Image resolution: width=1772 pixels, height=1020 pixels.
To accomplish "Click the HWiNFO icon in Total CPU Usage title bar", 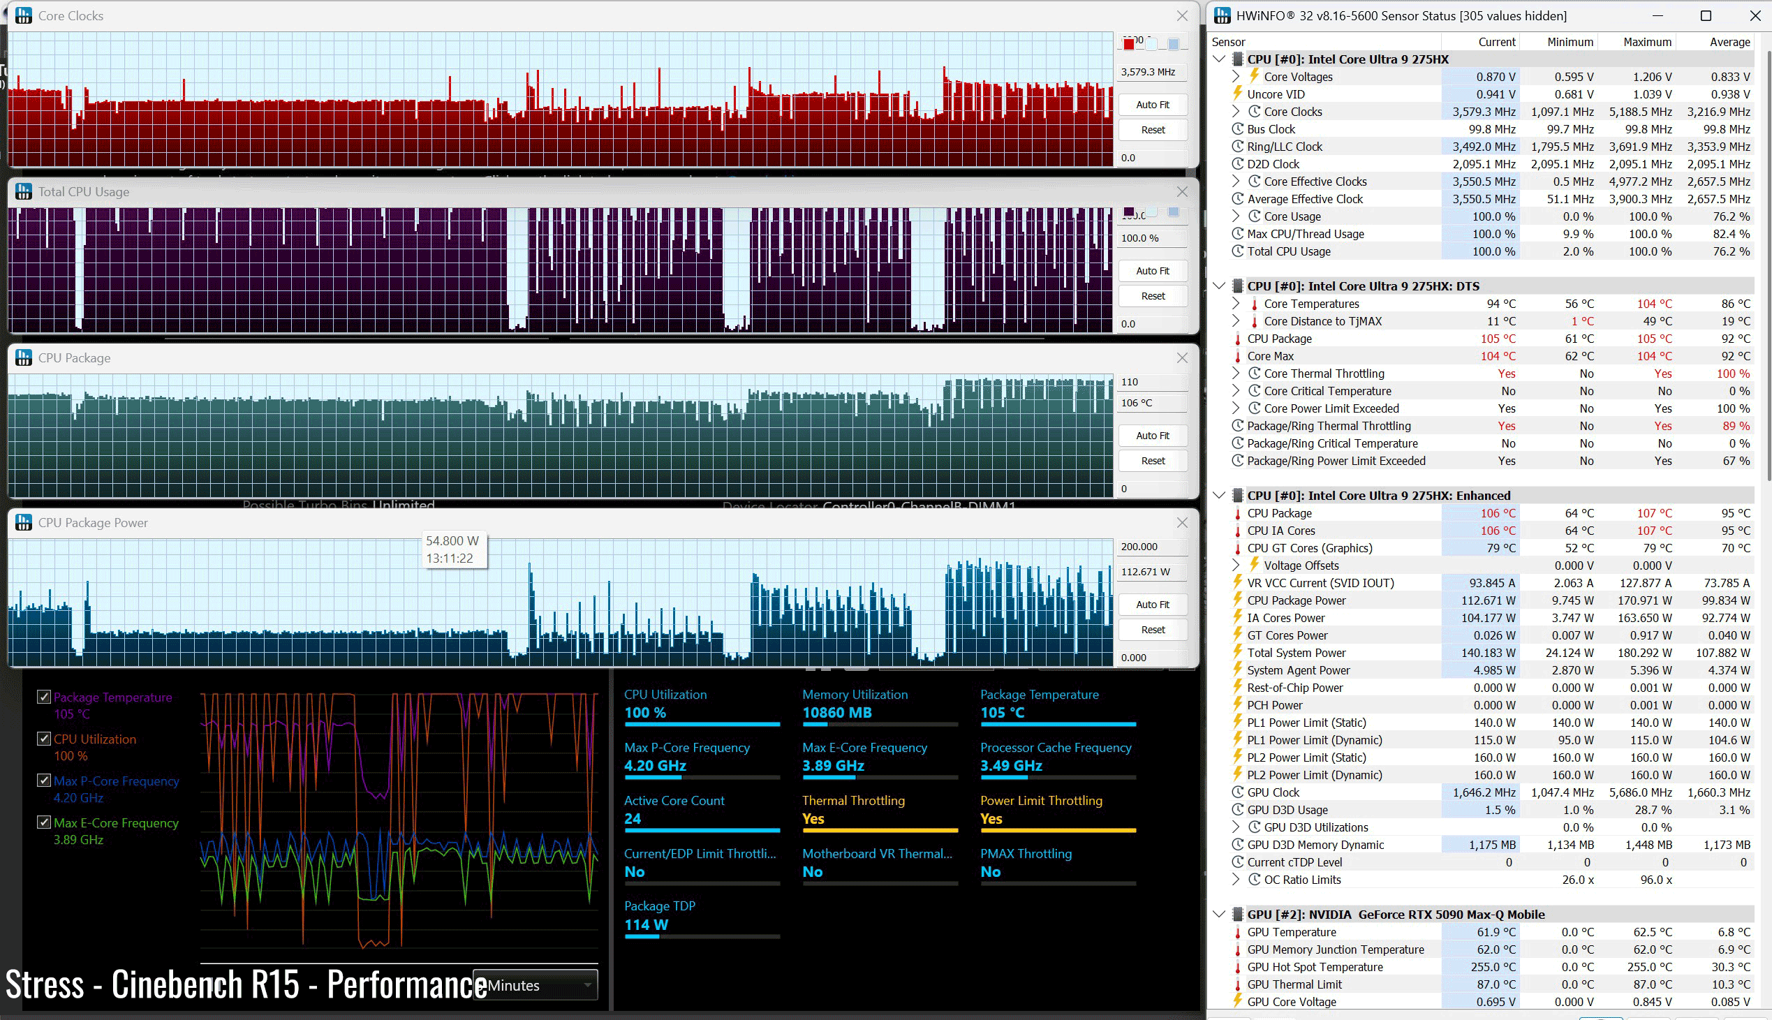I will coord(23,191).
